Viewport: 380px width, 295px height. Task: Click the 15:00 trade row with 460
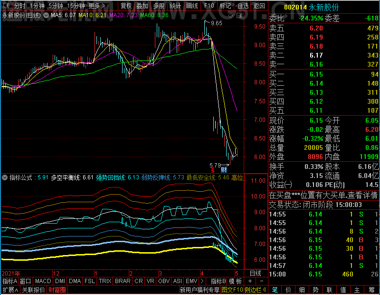[x=323, y=274]
